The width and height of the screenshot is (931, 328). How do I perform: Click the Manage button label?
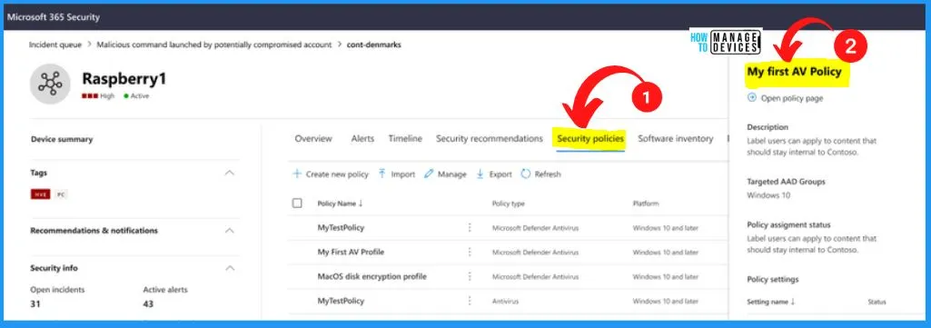coord(452,174)
